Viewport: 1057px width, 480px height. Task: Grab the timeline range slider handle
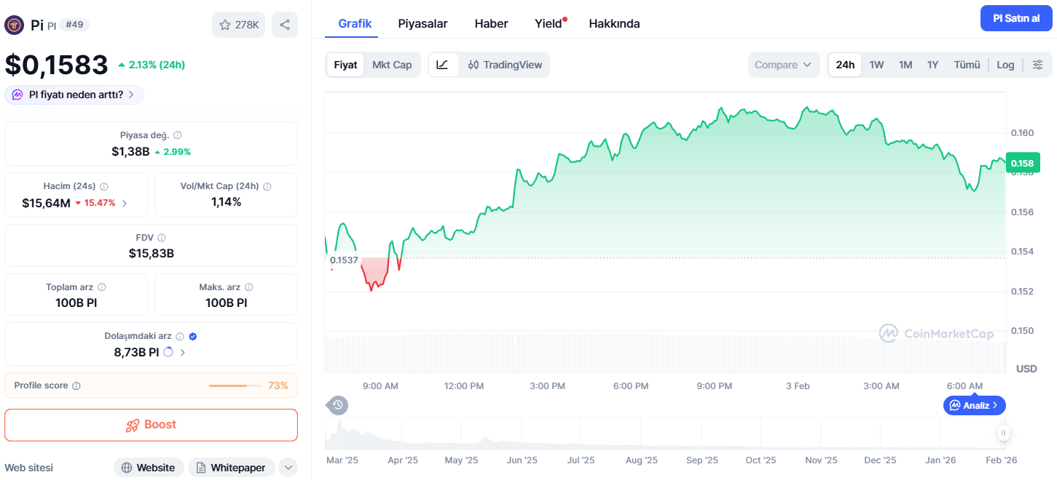[1003, 433]
